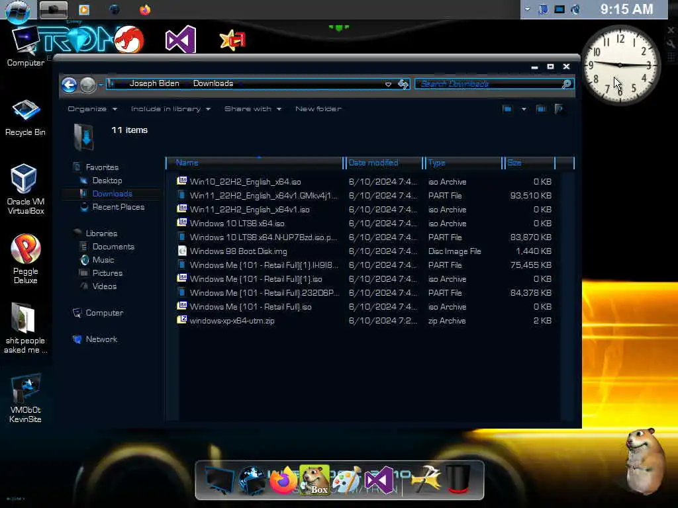The image size is (678, 508).
Task: Sort files by the Size column header
Action: 530,163
